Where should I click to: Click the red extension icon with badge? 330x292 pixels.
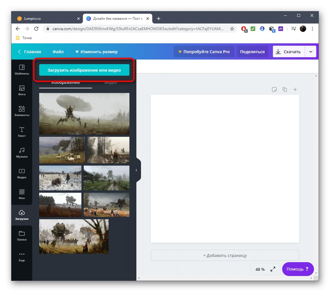pyautogui.click(x=244, y=29)
